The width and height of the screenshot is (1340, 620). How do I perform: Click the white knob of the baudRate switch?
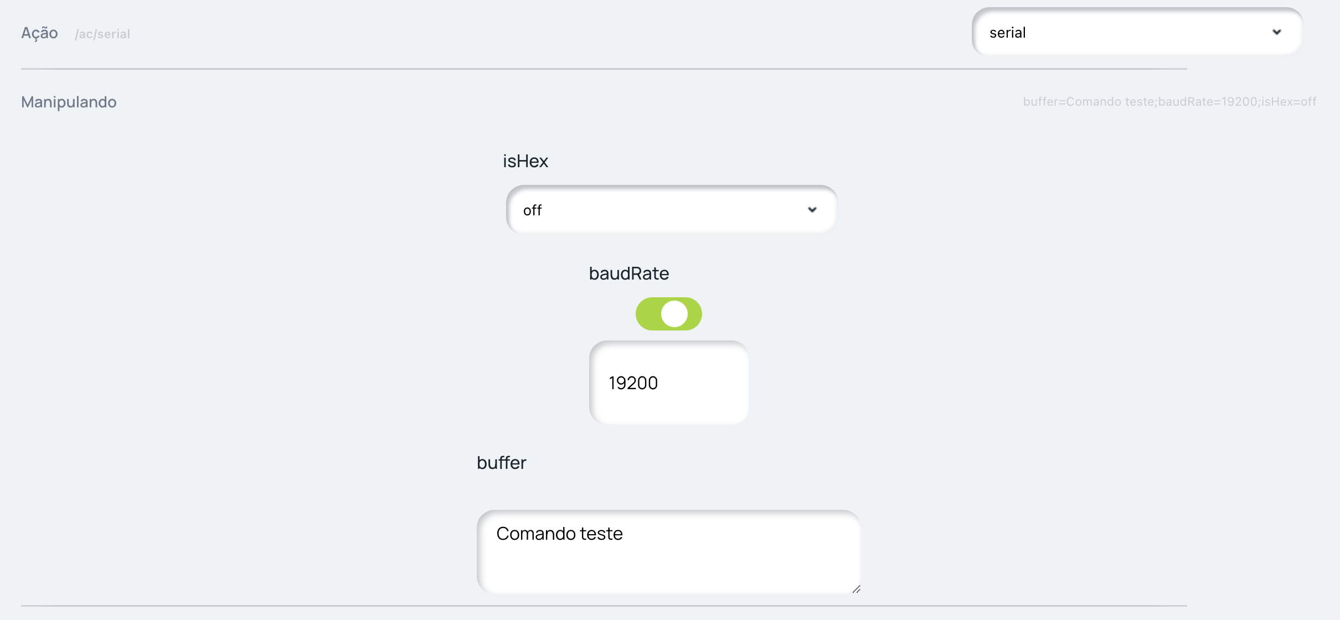674,314
